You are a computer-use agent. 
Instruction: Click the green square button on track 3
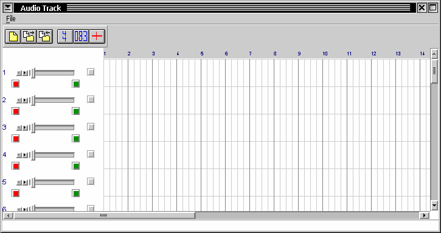pyautogui.click(x=75, y=139)
